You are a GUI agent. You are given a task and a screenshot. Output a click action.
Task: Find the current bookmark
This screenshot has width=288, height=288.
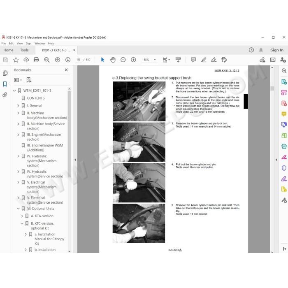point(29,80)
